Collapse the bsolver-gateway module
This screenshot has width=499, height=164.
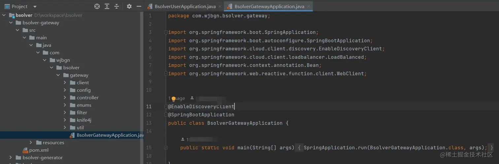(11, 23)
